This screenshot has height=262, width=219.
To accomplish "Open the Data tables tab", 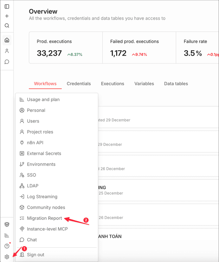I will (176, 84).
